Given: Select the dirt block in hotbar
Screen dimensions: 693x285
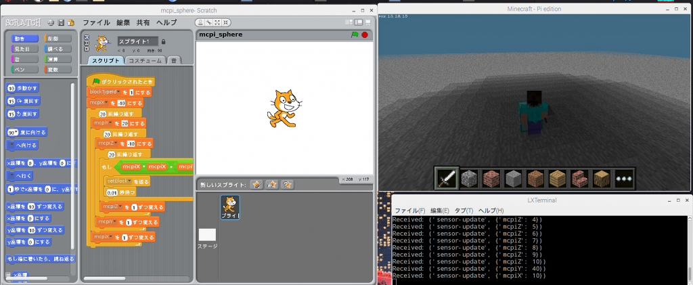Looking at the screenshot, I should 535,179.
